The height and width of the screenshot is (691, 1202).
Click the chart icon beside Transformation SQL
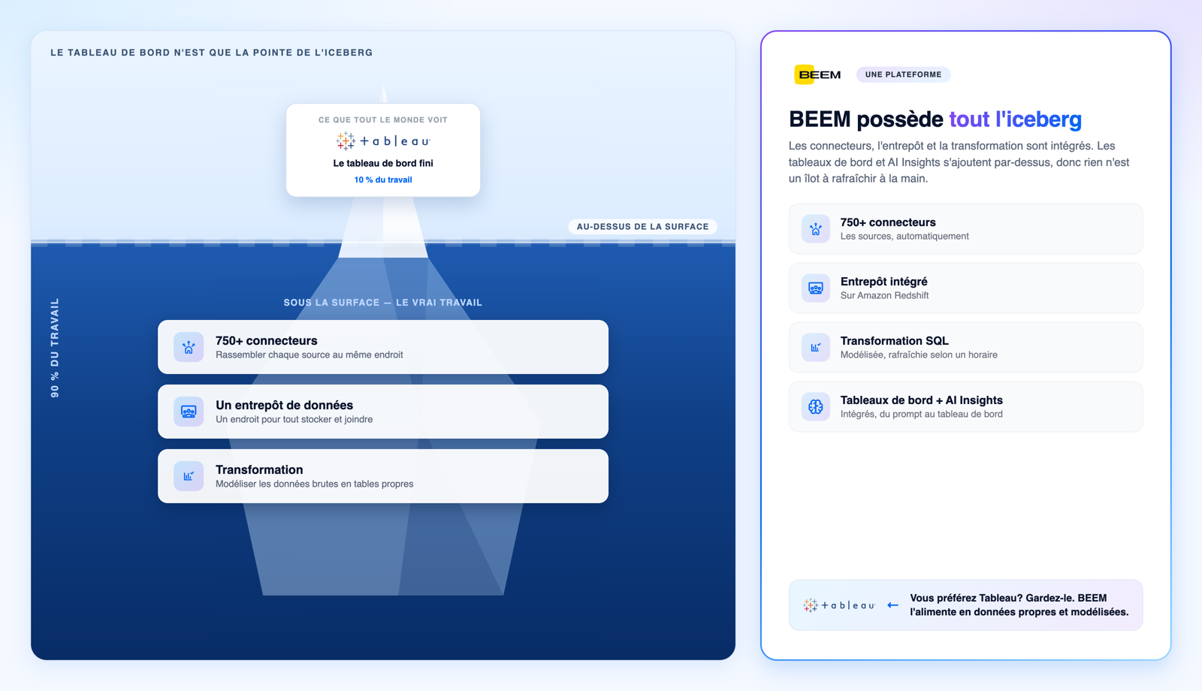pyautogui.click(x=815, y=347)
